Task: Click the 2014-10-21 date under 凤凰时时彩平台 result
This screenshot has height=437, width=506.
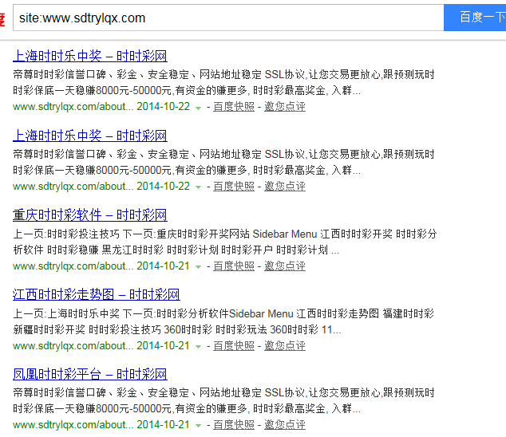Action: point(164,425)
